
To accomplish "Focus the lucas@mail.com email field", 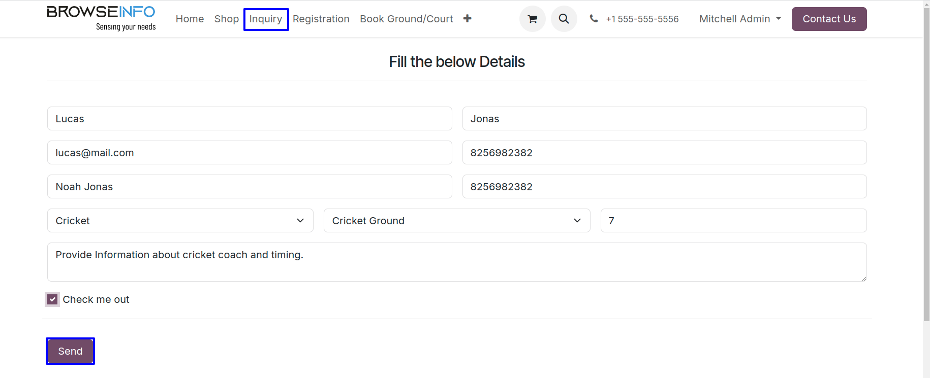I will (x=250, y=153).
